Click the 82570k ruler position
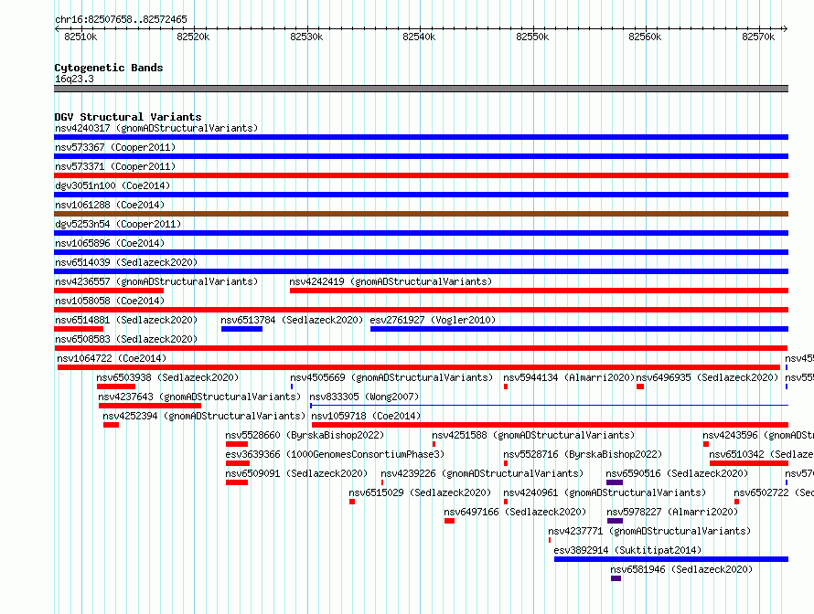Image resolution: width=814 pixels, height=614 pixels. 758,37
